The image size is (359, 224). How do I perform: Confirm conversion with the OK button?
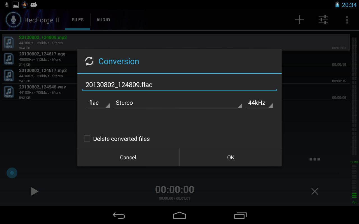[x=230, y=157]
